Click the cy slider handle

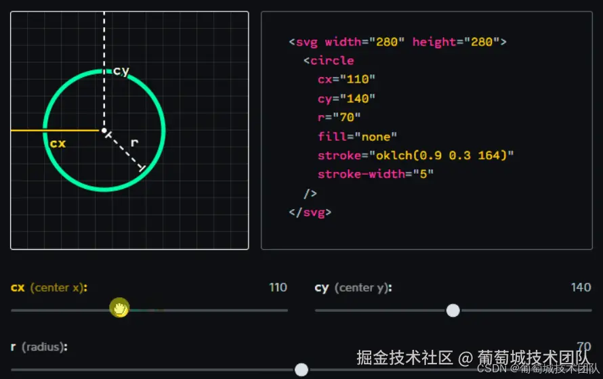(453, 310)
